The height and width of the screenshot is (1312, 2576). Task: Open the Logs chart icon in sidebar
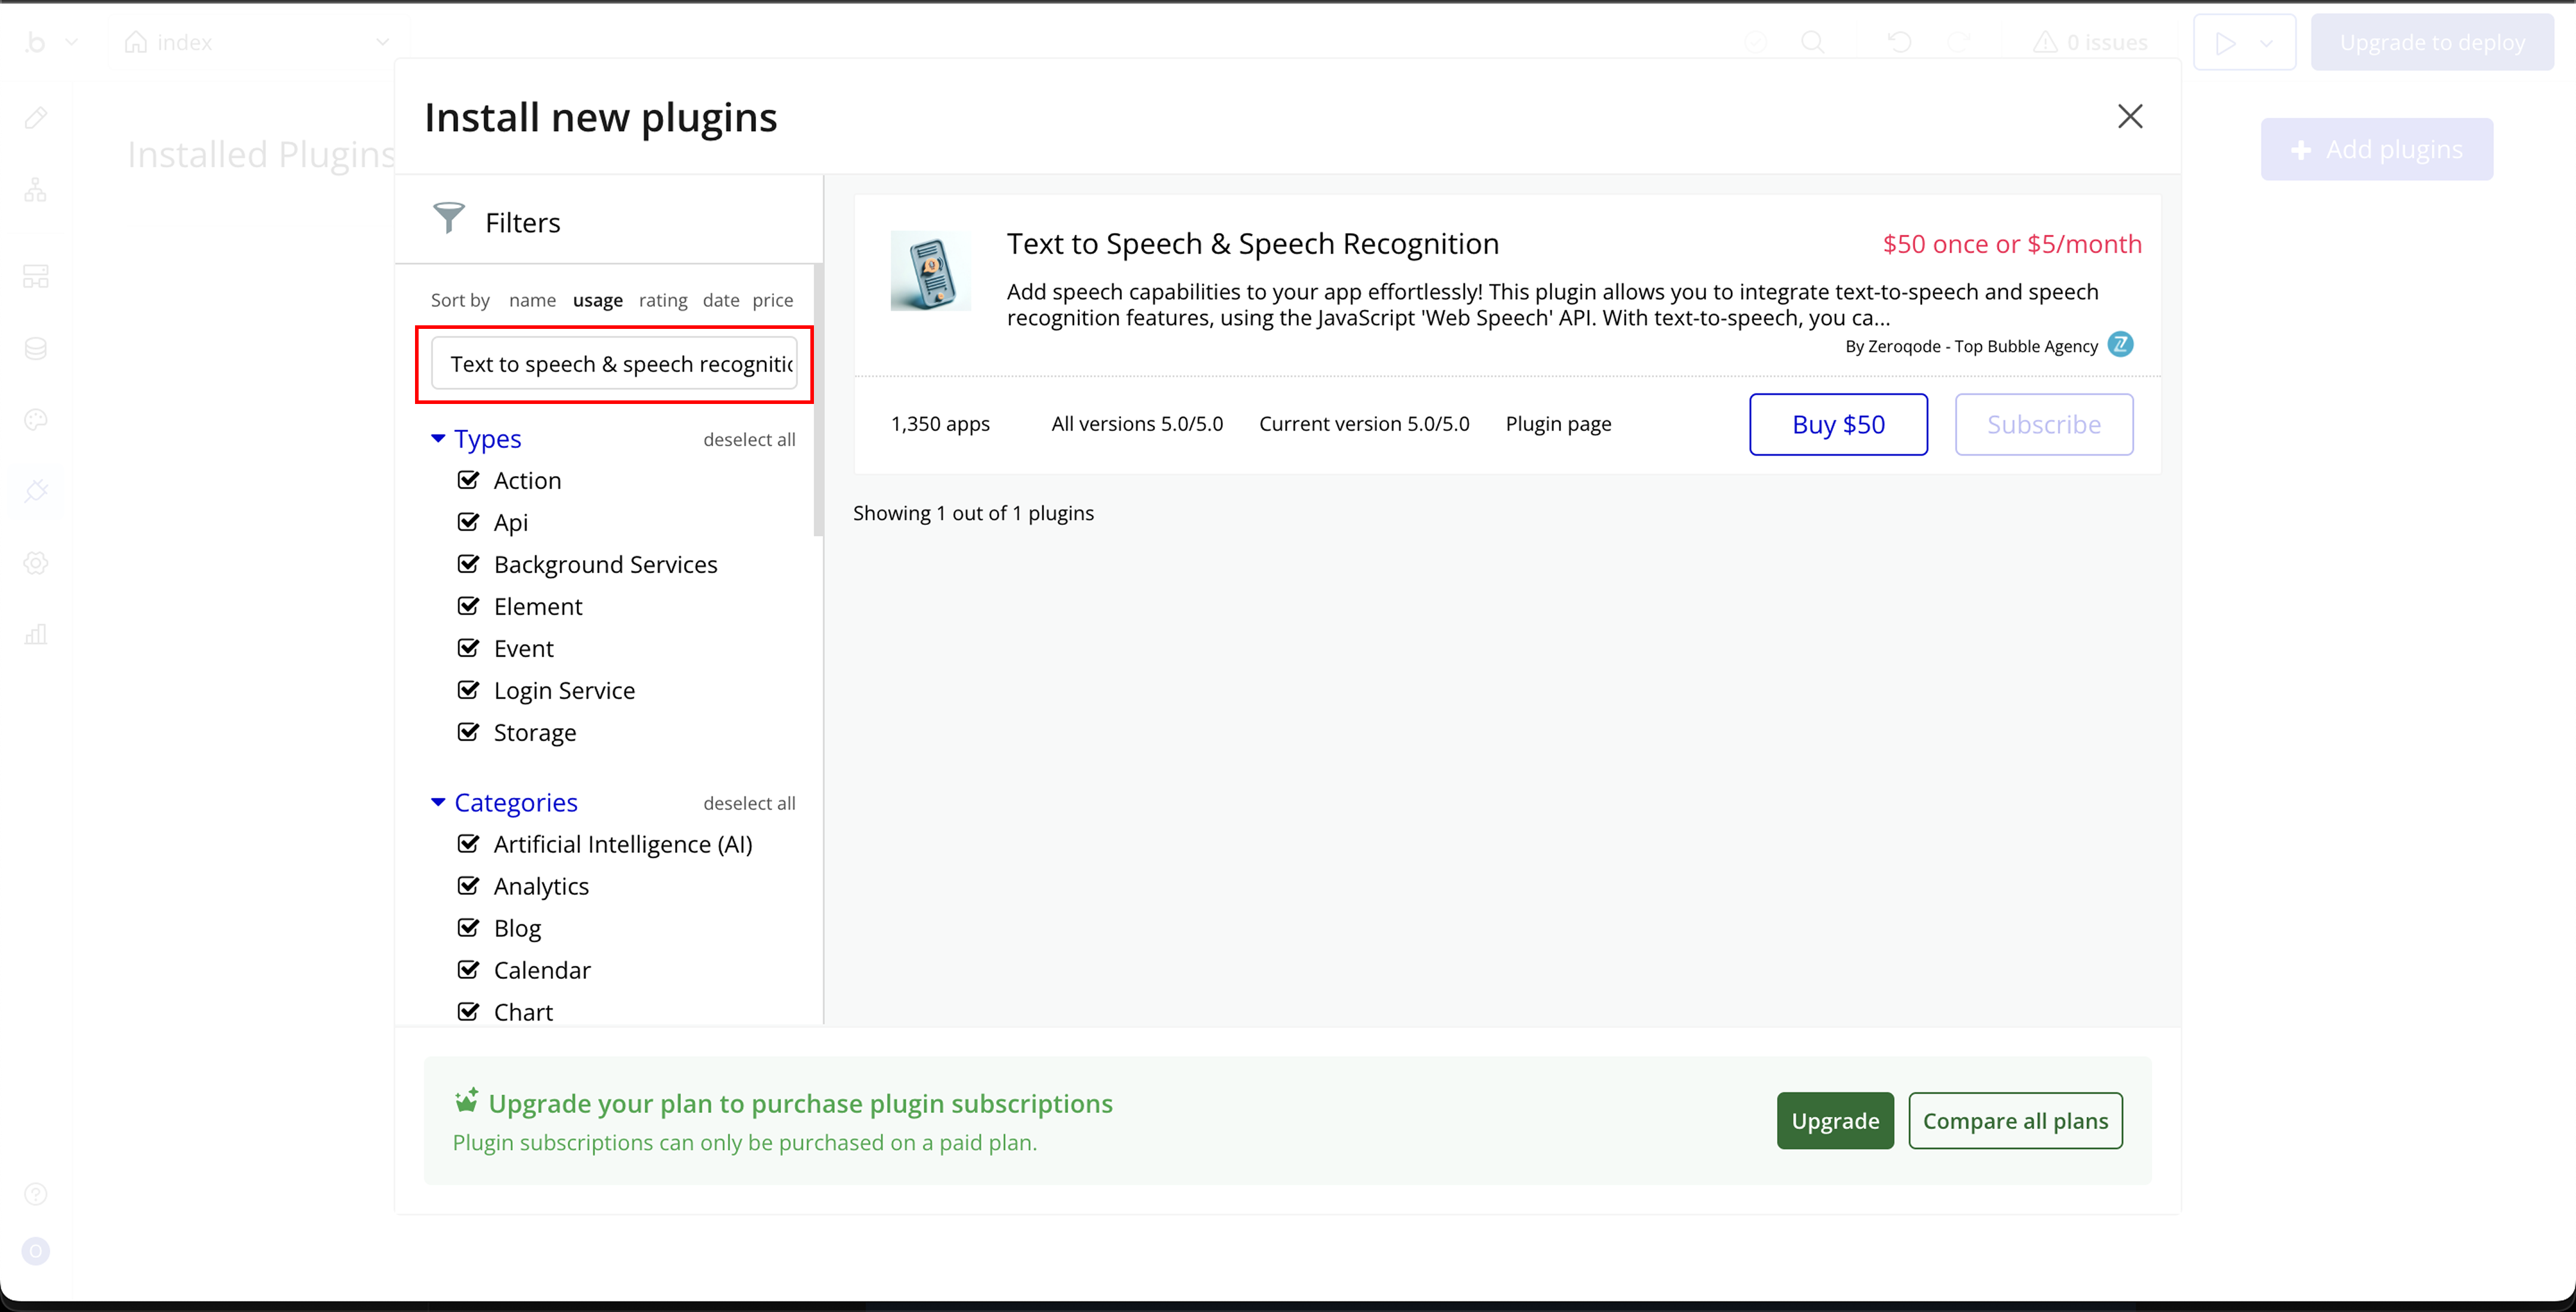pos(36,635)
